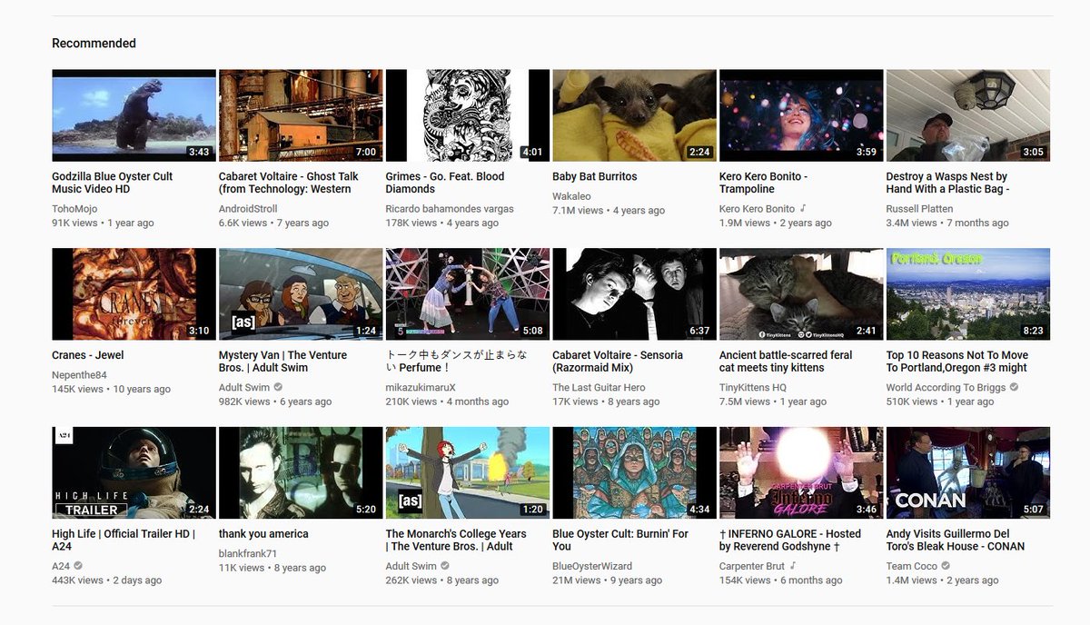Open the Mystery Van Venture Bros. thumbnail
Screen dimensions: 1090x625
click(301, 294)
